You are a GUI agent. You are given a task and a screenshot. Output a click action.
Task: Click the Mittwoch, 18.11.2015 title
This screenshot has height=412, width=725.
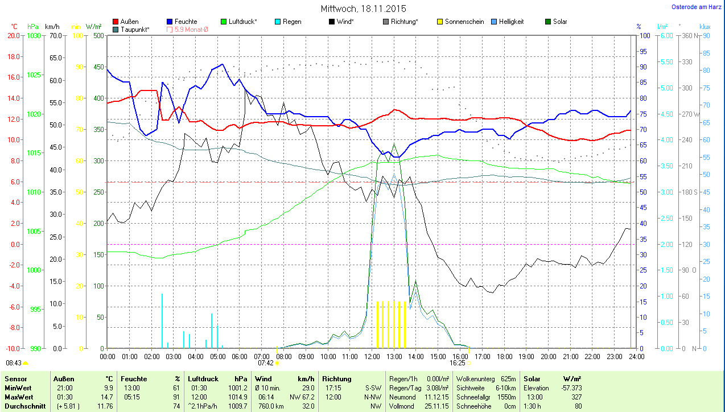pos(363,9)
